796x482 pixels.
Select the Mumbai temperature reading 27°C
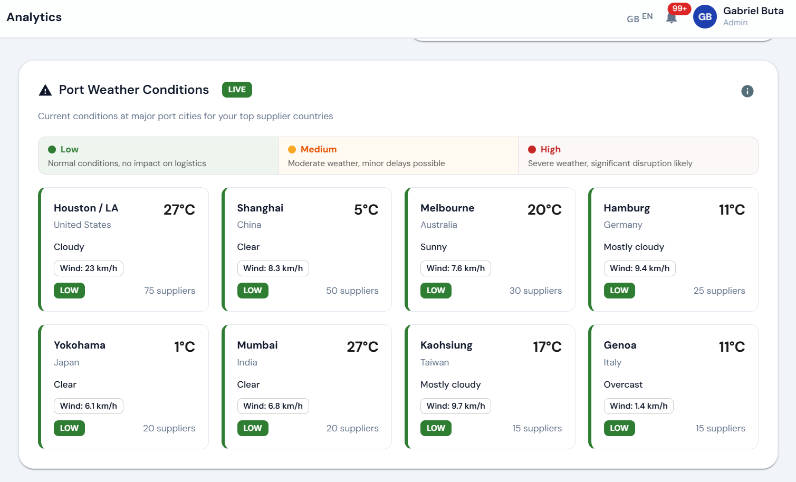362,346
